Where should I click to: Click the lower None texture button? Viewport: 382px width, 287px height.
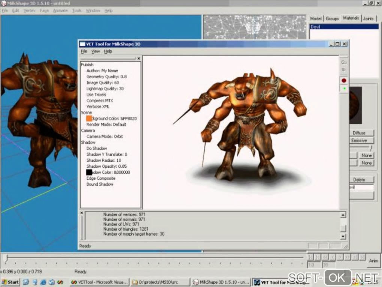(366, 163)
